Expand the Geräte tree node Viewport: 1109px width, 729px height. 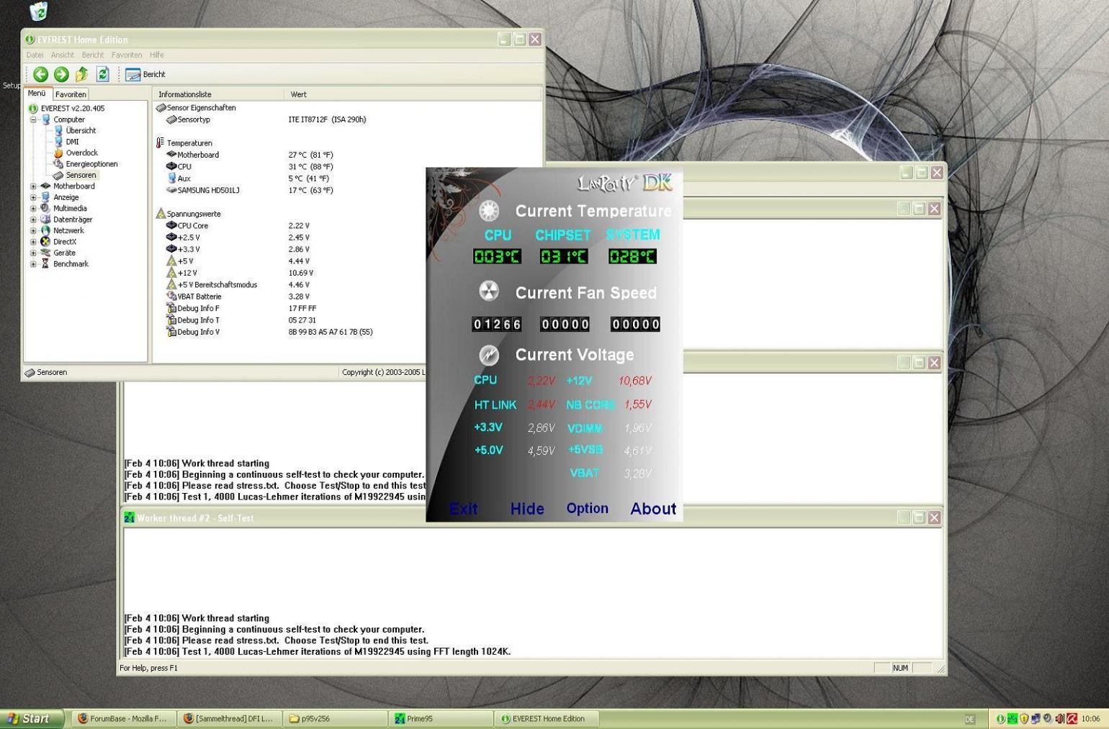click(33, 253)
